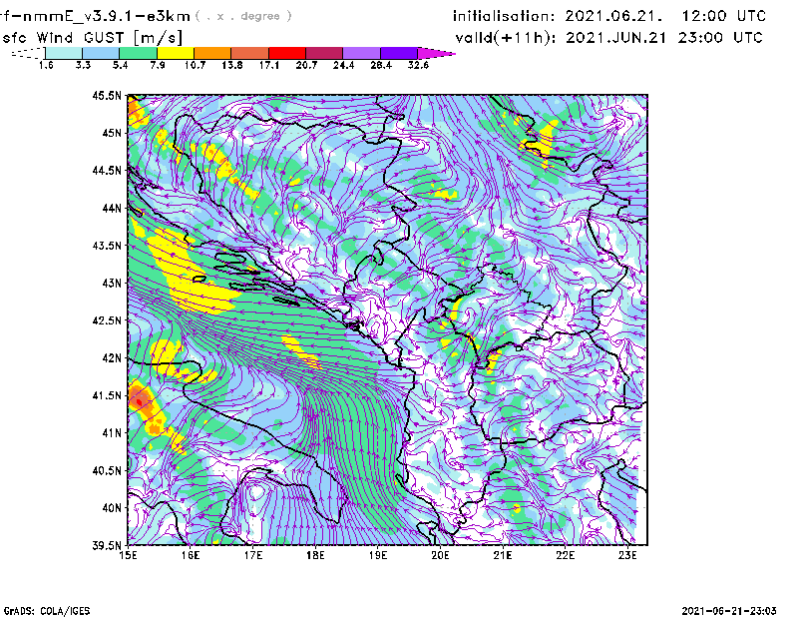Click the light blue legend color box
The height and width of the screenshot is (617, 798).
tap(101, 53)
